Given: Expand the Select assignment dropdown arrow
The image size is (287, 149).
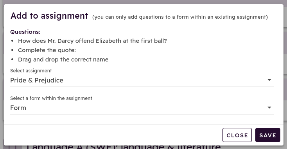Looking at the screenshot, I should tap(269, 80).
